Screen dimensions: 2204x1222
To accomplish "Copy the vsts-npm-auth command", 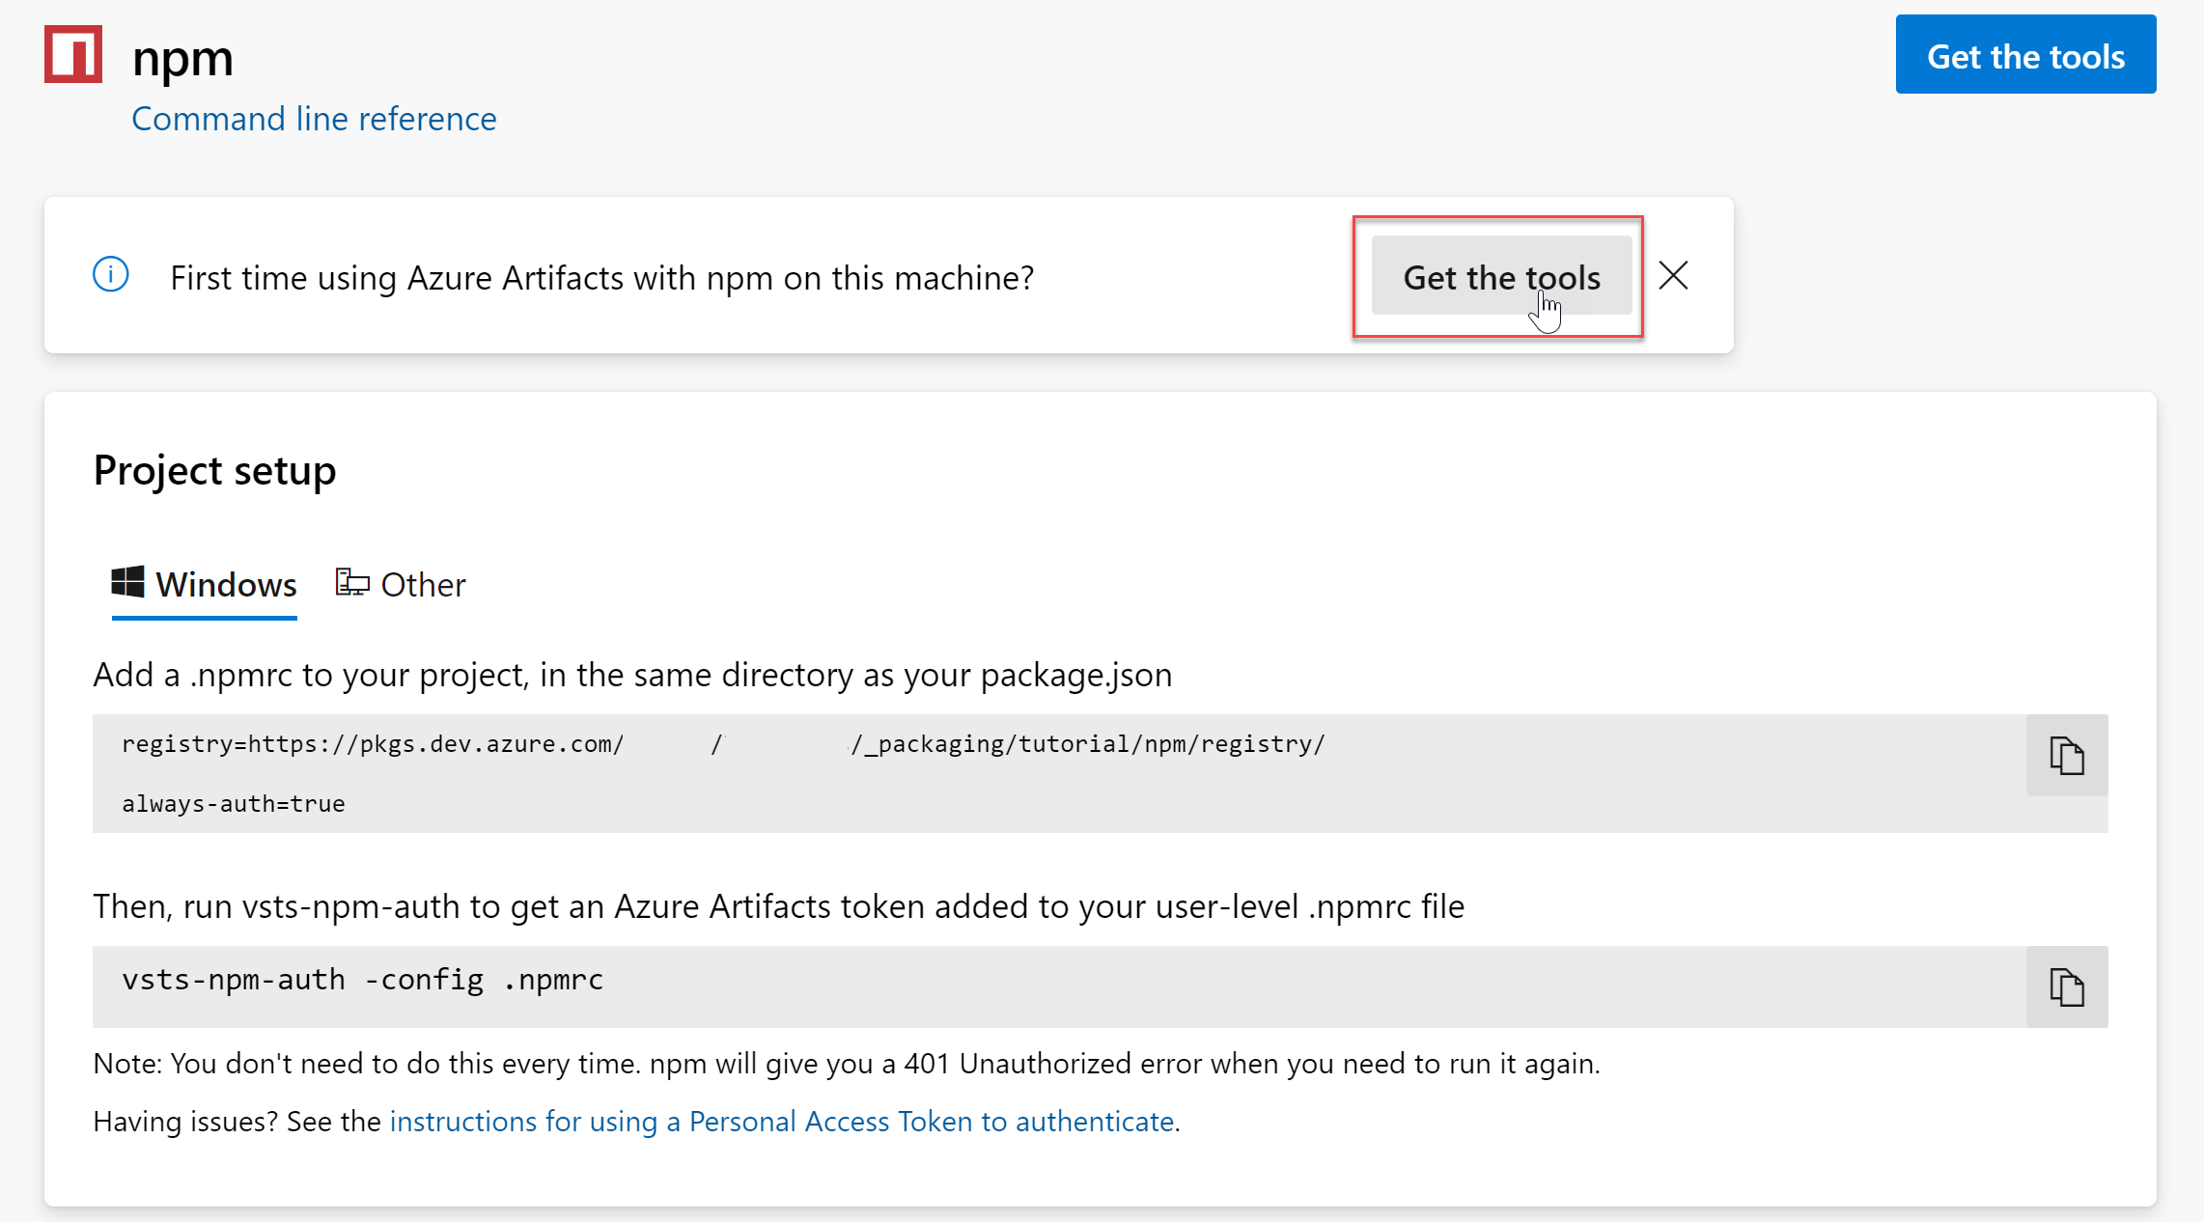I will point(2066,987).
